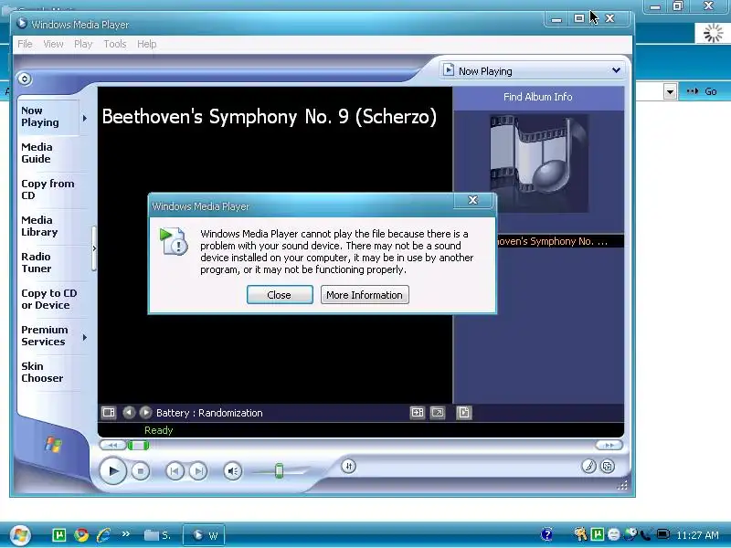Click the fast forward button on seek bar

click(x=609, y=446)
